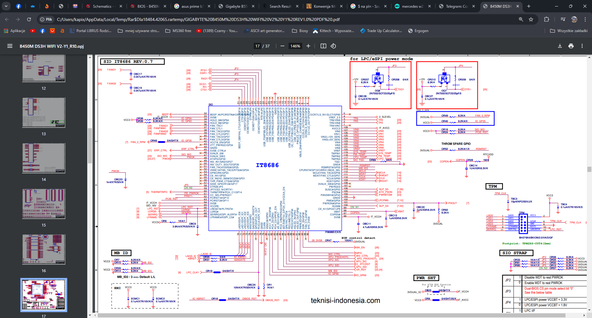The width and height of the screenshot is (592, 318).
Task: Rotate the document counterclockwise
Action: click(x=333, y=46)
